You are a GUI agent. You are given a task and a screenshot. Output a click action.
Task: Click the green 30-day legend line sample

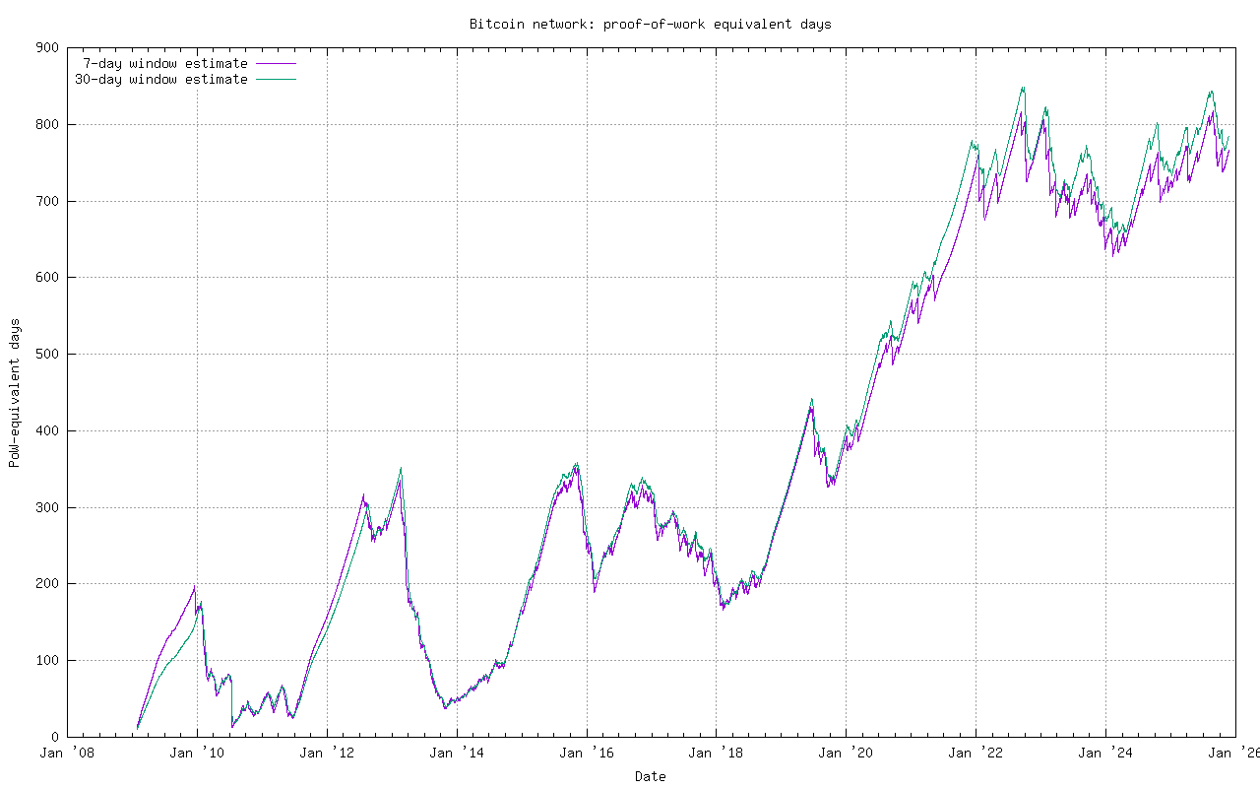click(x=276, y=79)
